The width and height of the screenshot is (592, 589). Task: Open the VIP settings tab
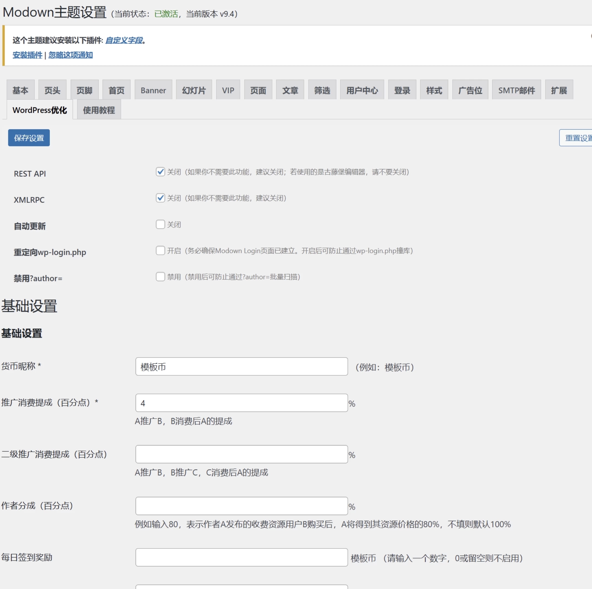[228, 90]
